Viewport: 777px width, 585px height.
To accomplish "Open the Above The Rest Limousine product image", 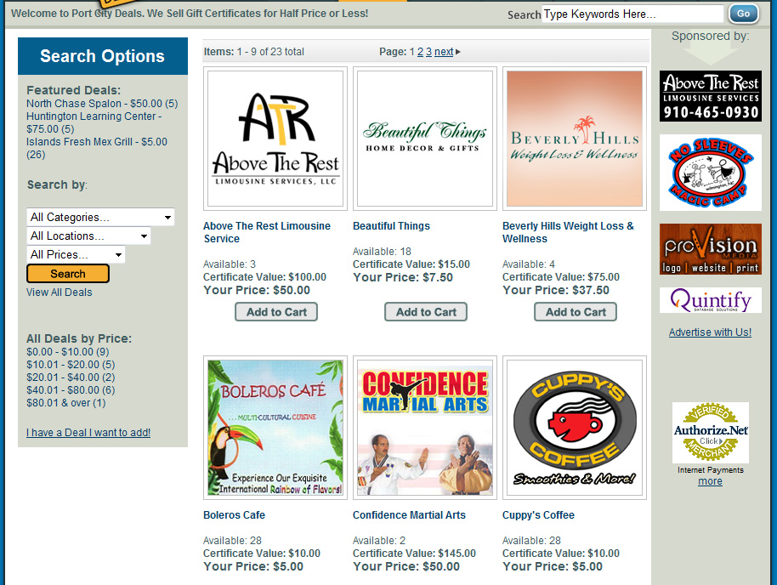I will coord(275,139).
